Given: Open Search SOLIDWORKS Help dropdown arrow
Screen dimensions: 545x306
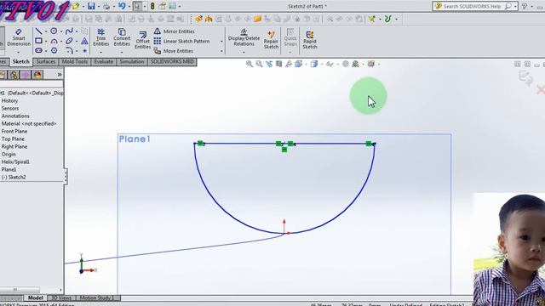Looking at the screenshot, I should [515, 6].
